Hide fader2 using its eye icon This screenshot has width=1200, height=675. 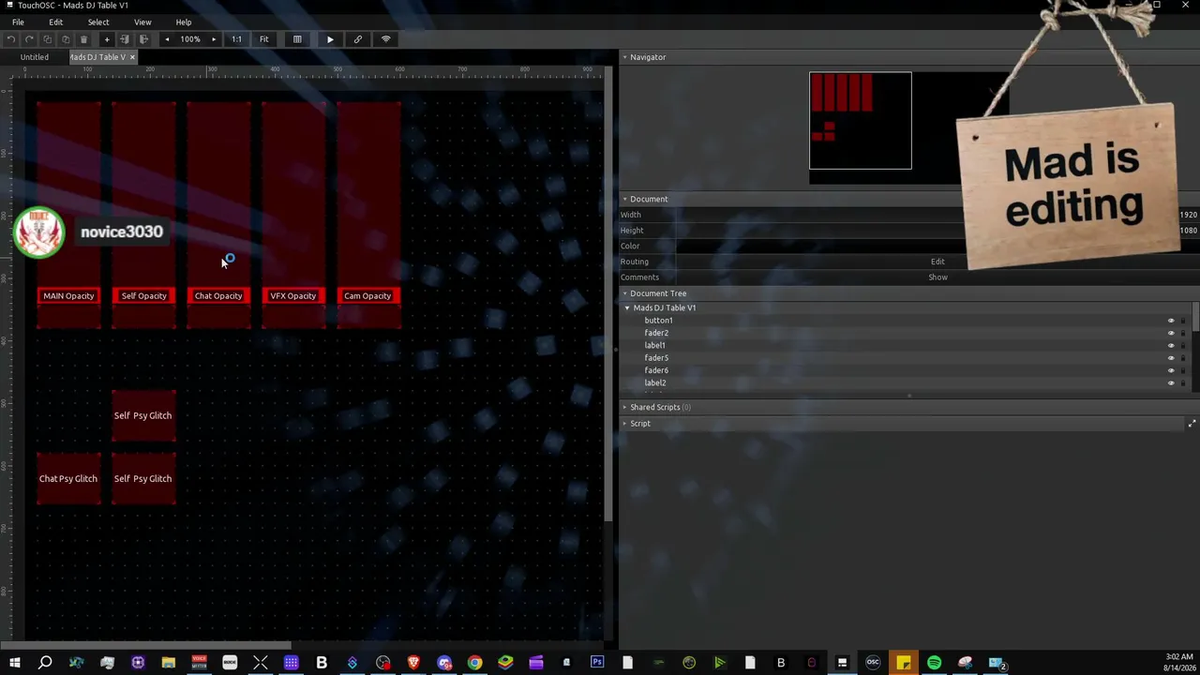(x=1170, y=333)
